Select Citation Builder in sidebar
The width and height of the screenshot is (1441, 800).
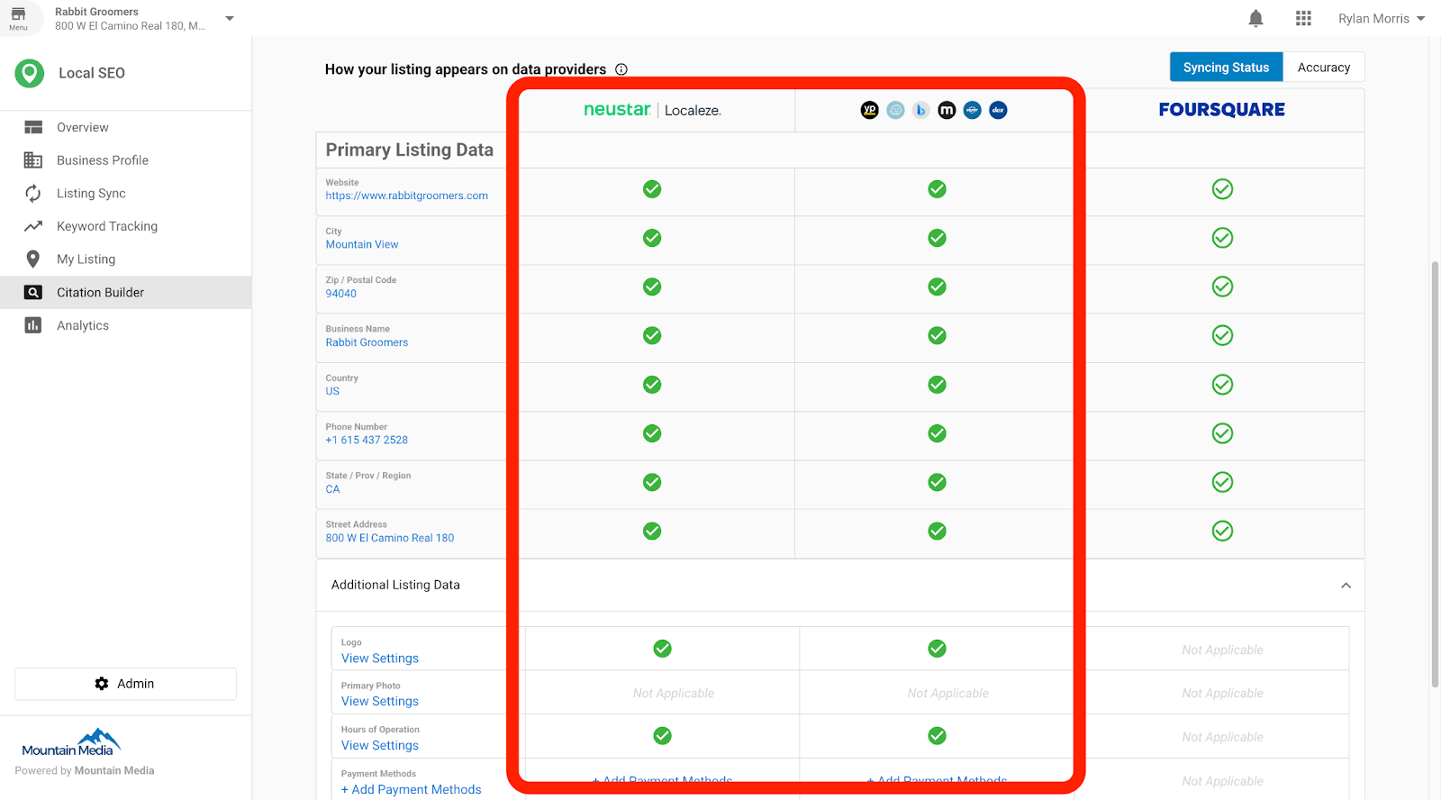[125, 292]
